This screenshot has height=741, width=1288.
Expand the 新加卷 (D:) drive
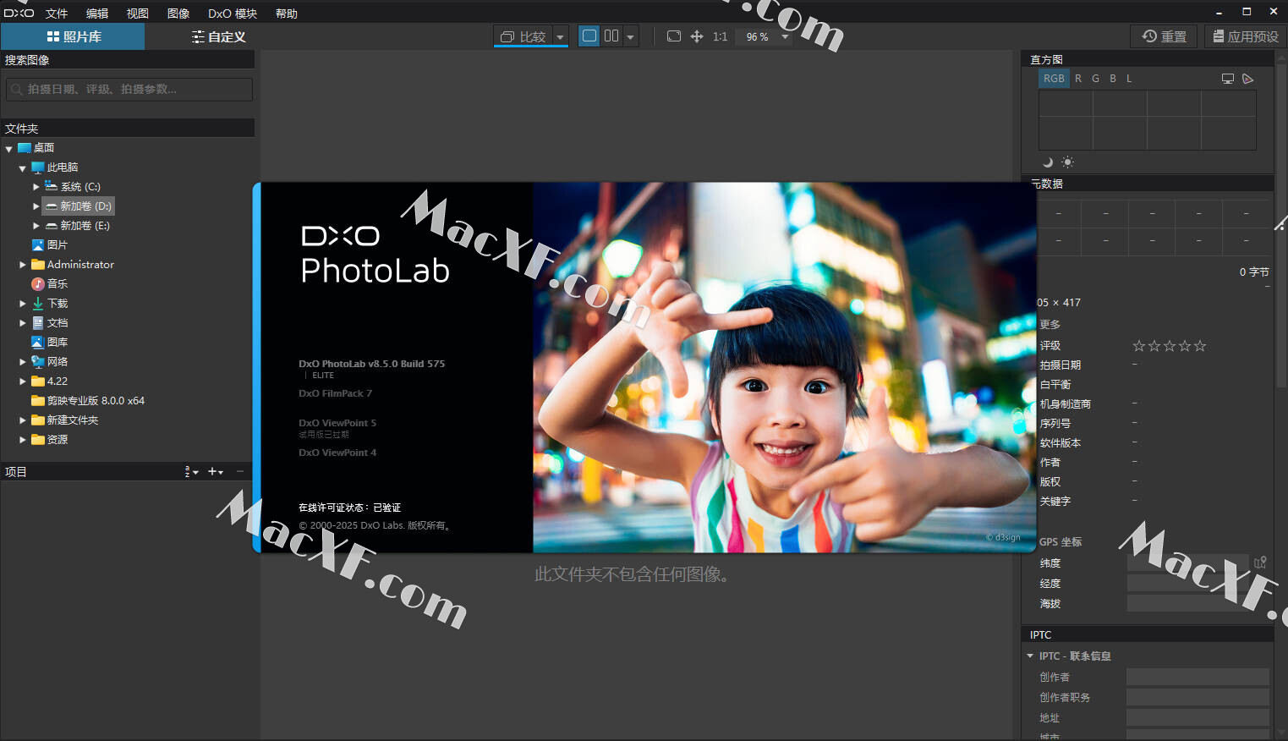(x=36, y=206)
